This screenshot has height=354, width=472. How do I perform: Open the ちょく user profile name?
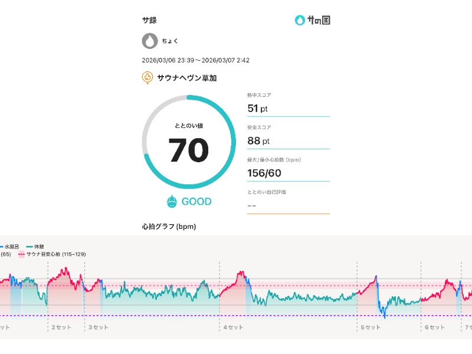(170, 41)
